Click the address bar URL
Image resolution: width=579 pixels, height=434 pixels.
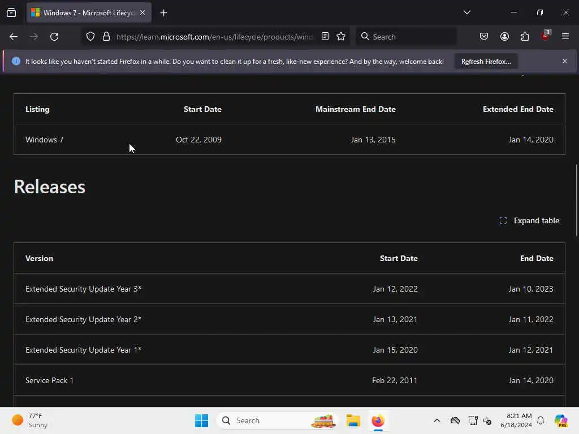pos(215,37)
